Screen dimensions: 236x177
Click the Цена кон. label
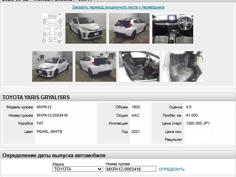[174, 132]
